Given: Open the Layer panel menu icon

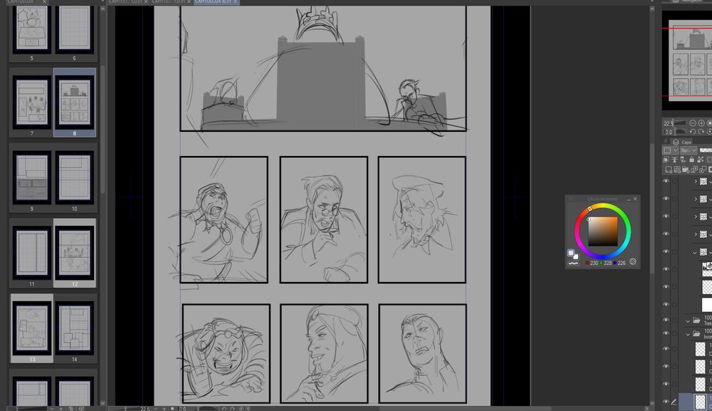Looking at the screenshot, I should click(x=665, y=141).
